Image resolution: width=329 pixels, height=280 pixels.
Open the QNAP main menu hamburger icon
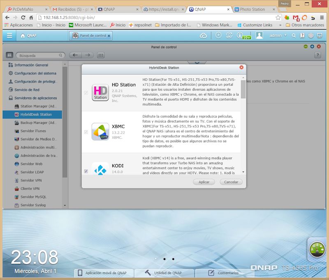click(9, 35)
